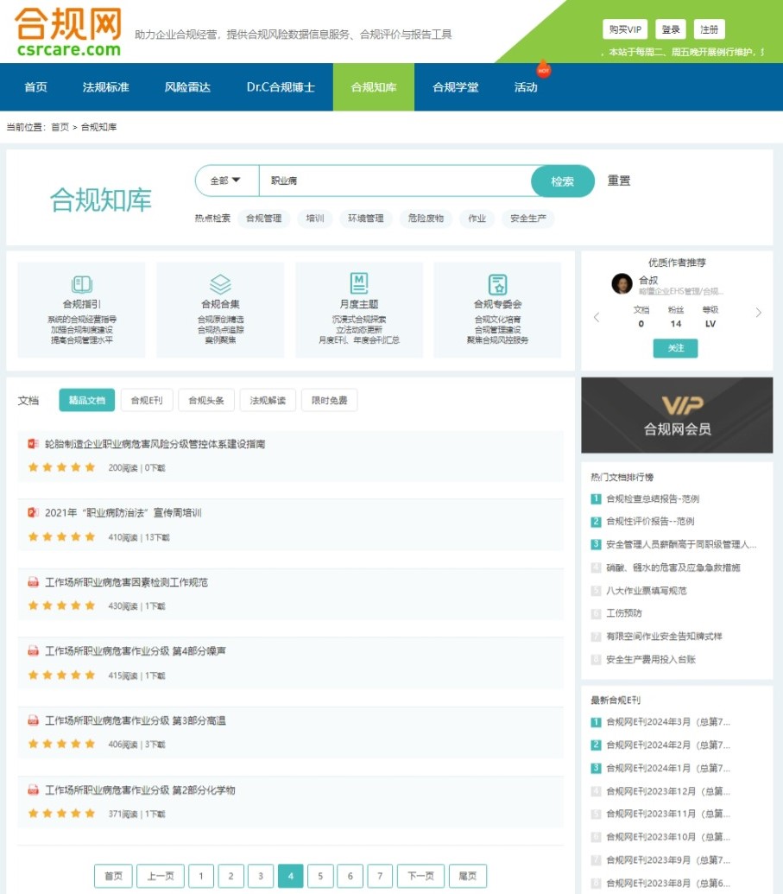Click PDF icon of 第4部分噪声 document
Screen dimensions: 783x894
33,651
